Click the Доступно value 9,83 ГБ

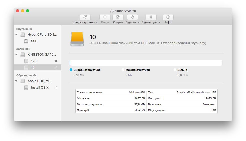pos(211,98)
